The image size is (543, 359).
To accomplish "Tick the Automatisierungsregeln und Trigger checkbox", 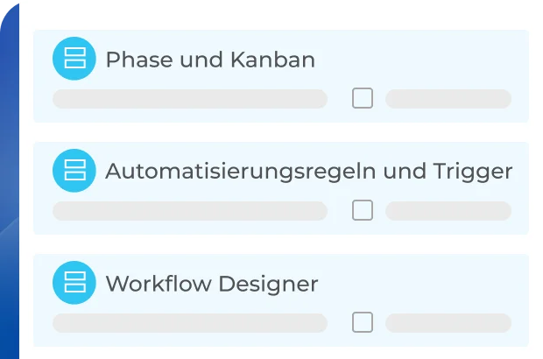I will coord(363,210).
